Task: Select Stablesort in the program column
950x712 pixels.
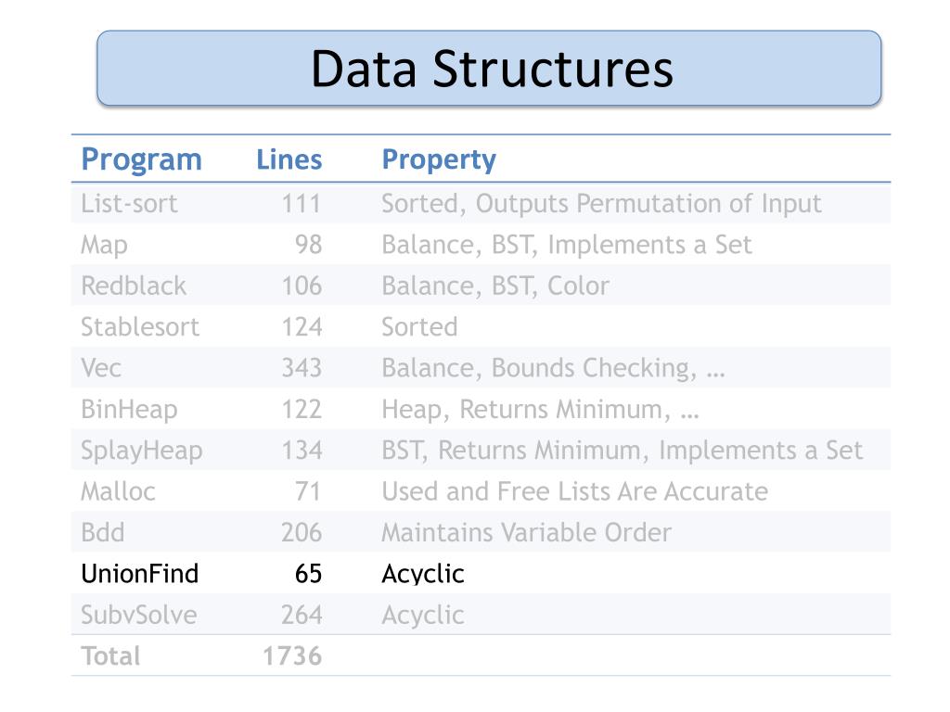Action: tap(140, 327)
